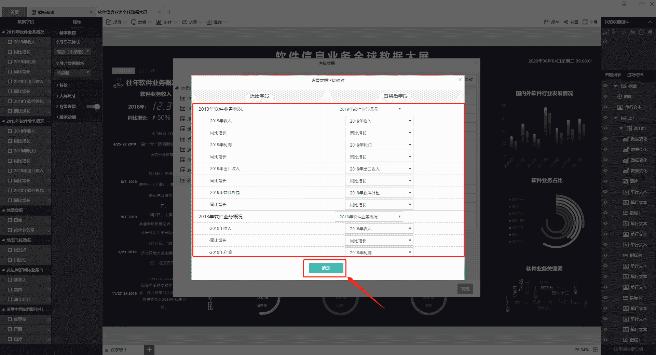This screenshot has height=355, width=656.
Task: Select the 仪表板 1 sheet tab
Action: (x=118, y=350)
